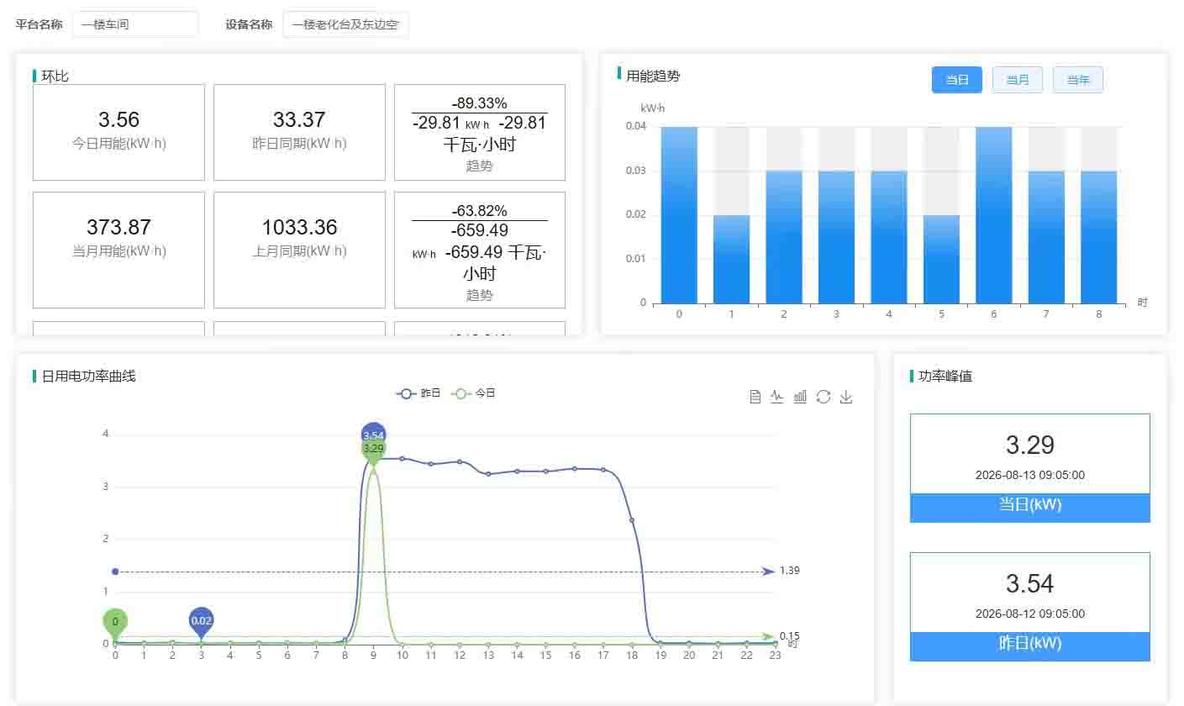Screen dimensions: 1184x706
Task: Click the yesterday data point at hour 18
Action: [x=631, y=520]
